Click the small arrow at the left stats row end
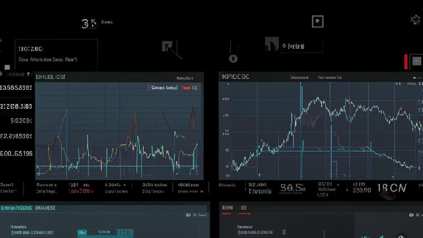The width and height of the screenshot is (423, 238). (202, 191)
